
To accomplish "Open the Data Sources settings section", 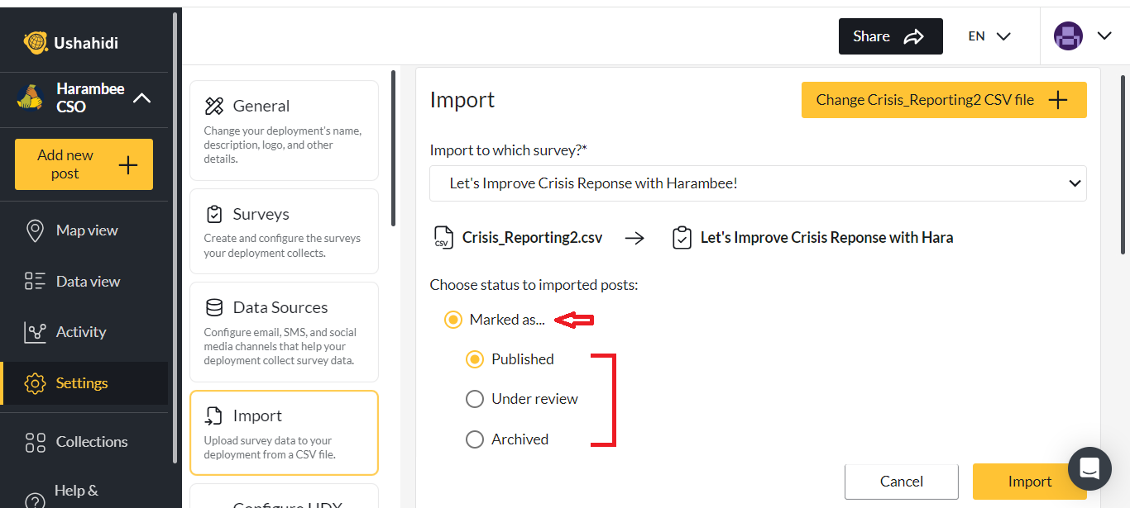I will 284,331.
